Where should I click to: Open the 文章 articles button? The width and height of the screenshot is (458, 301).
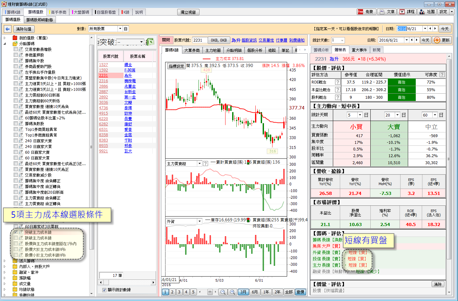click(x=387, y=12)
